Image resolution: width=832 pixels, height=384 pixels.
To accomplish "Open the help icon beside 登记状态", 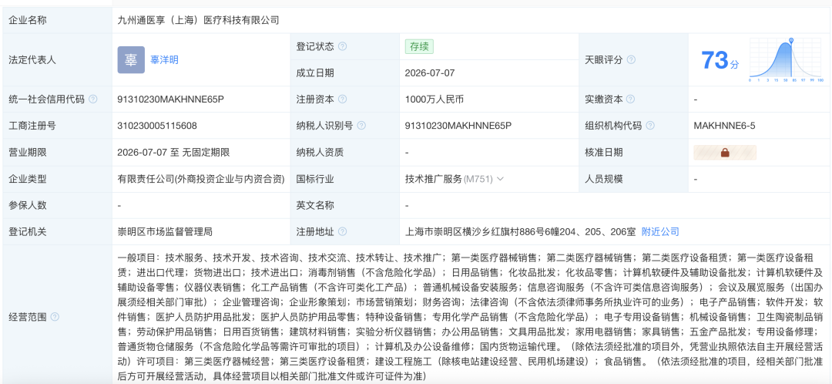I will (x=342, y=46).
